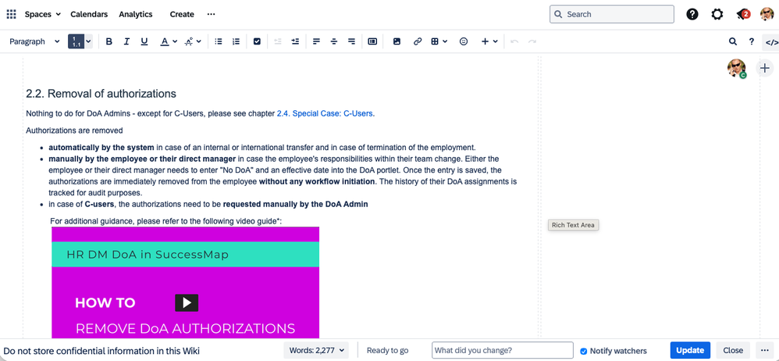
Task: Insert a link using the chain icon
Action: click(x=418, y=41)
